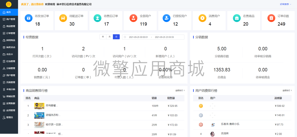
Task: Click the 访问次数（PV）次 label
Action: 83,56
